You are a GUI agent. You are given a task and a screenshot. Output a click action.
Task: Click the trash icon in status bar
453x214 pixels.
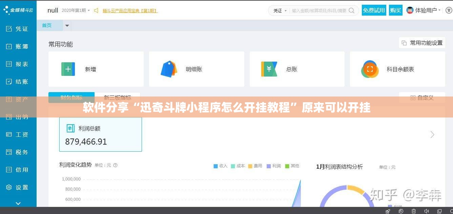click(x=414, y=211)
